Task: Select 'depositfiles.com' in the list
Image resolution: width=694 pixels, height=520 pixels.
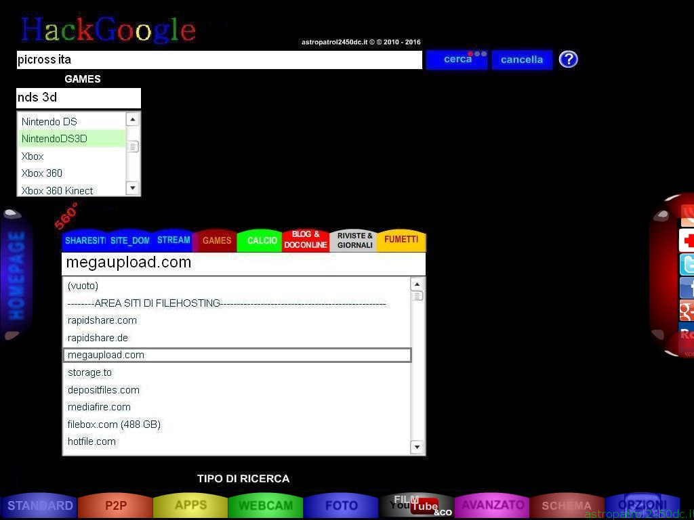Action: pos(237,390)
